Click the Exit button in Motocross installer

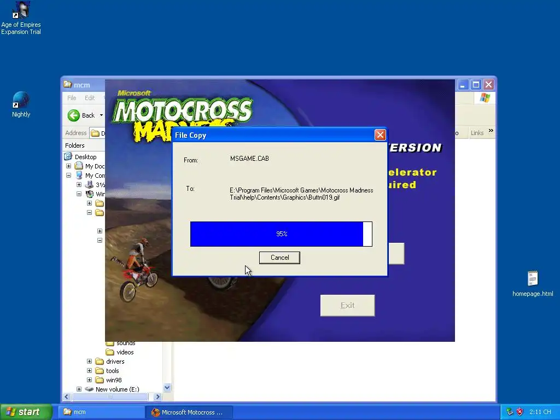click(347, 305)
